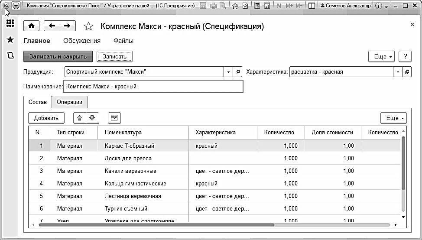
Task: Move selected row down
Action: click(92, 118)
